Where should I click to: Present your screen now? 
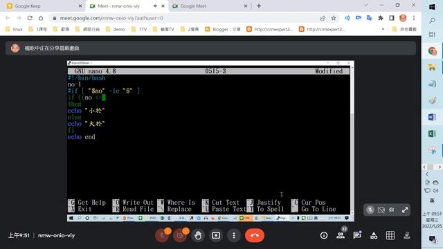point(216,235)
